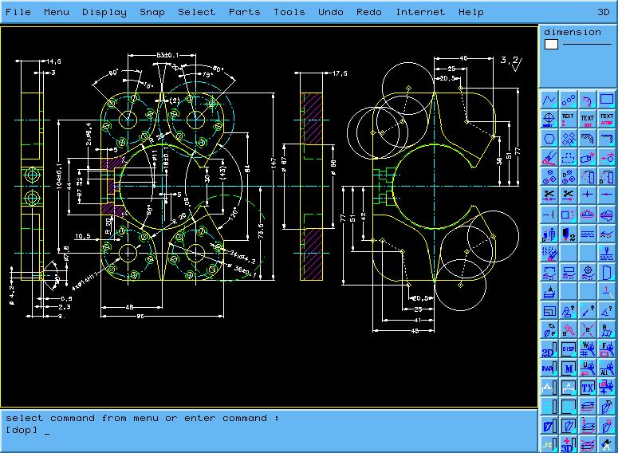
Task: Expand the Parts menu
Action: click(244, 12)
